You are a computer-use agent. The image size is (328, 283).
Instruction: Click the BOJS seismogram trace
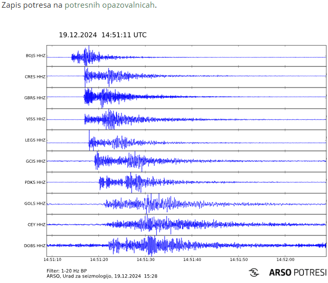(186, 56)
